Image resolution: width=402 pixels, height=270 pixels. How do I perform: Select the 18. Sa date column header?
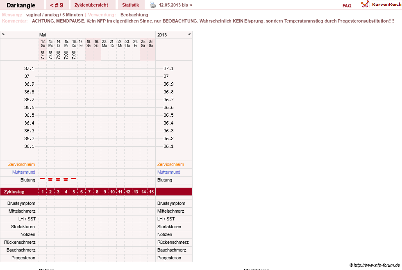89,43
